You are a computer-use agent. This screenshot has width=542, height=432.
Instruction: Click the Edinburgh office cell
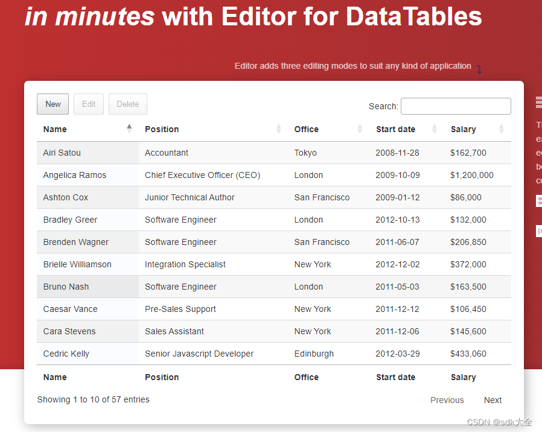tap(329, 354)
